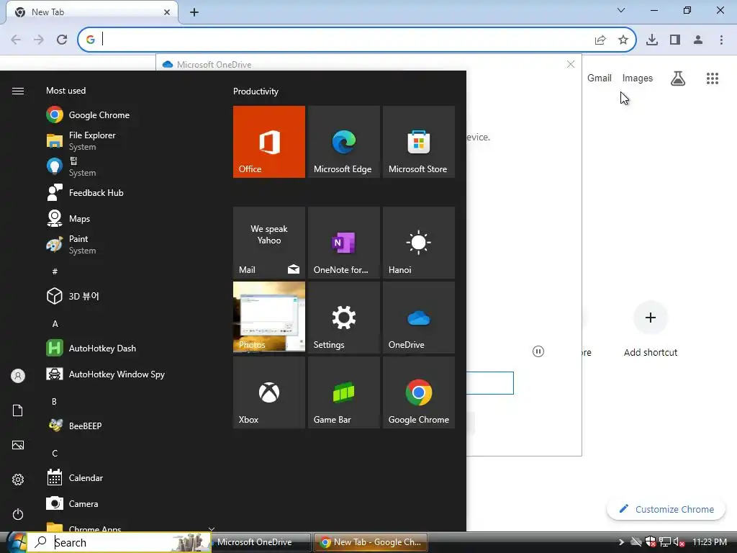Open Hanoi weather tile
The width and height of the screenshot is (737, 553).
point(418,243)
